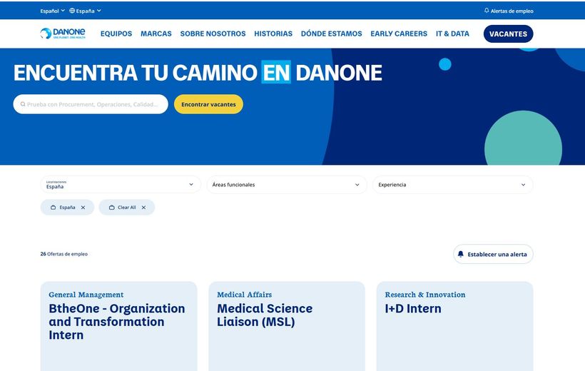Click briefcase icon on España chip
585x371 pixels.
pyautogui.click(x=53, y=208)
